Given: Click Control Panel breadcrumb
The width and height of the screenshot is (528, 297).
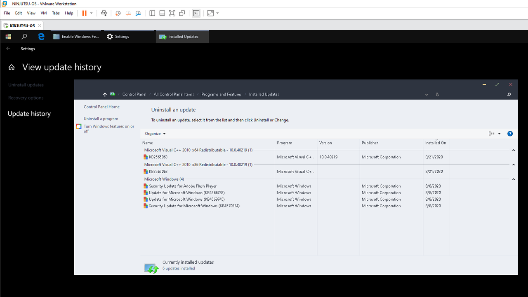Looking at the screenshot, I should [134, 95].
